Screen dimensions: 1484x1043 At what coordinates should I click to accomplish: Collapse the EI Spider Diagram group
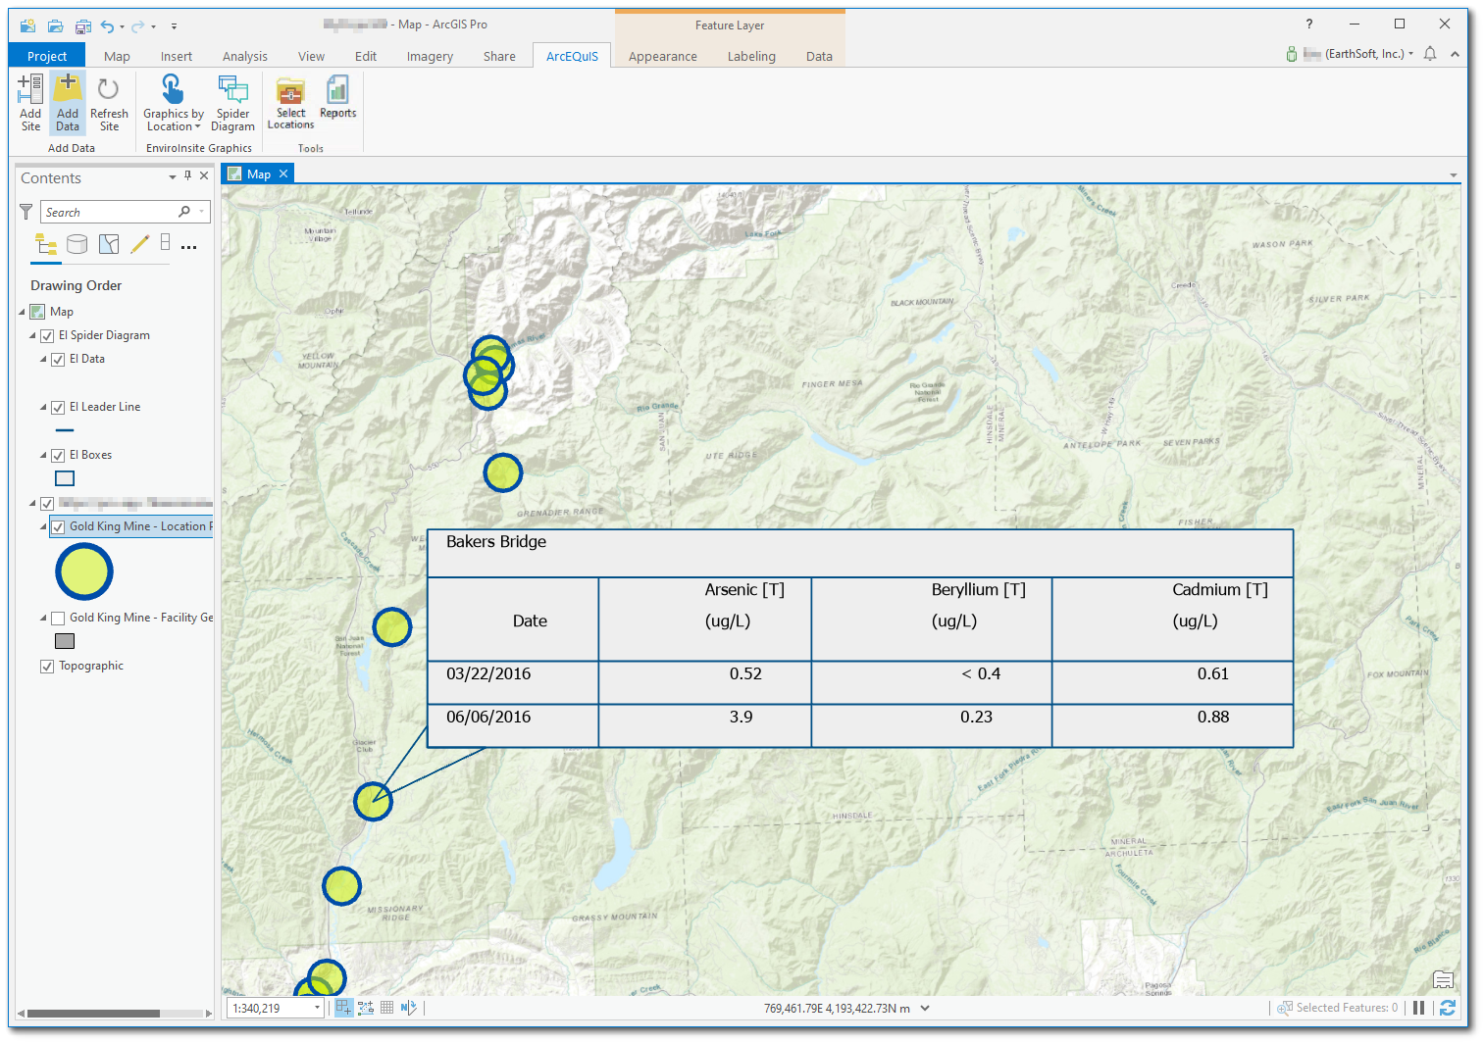(32, 335)
